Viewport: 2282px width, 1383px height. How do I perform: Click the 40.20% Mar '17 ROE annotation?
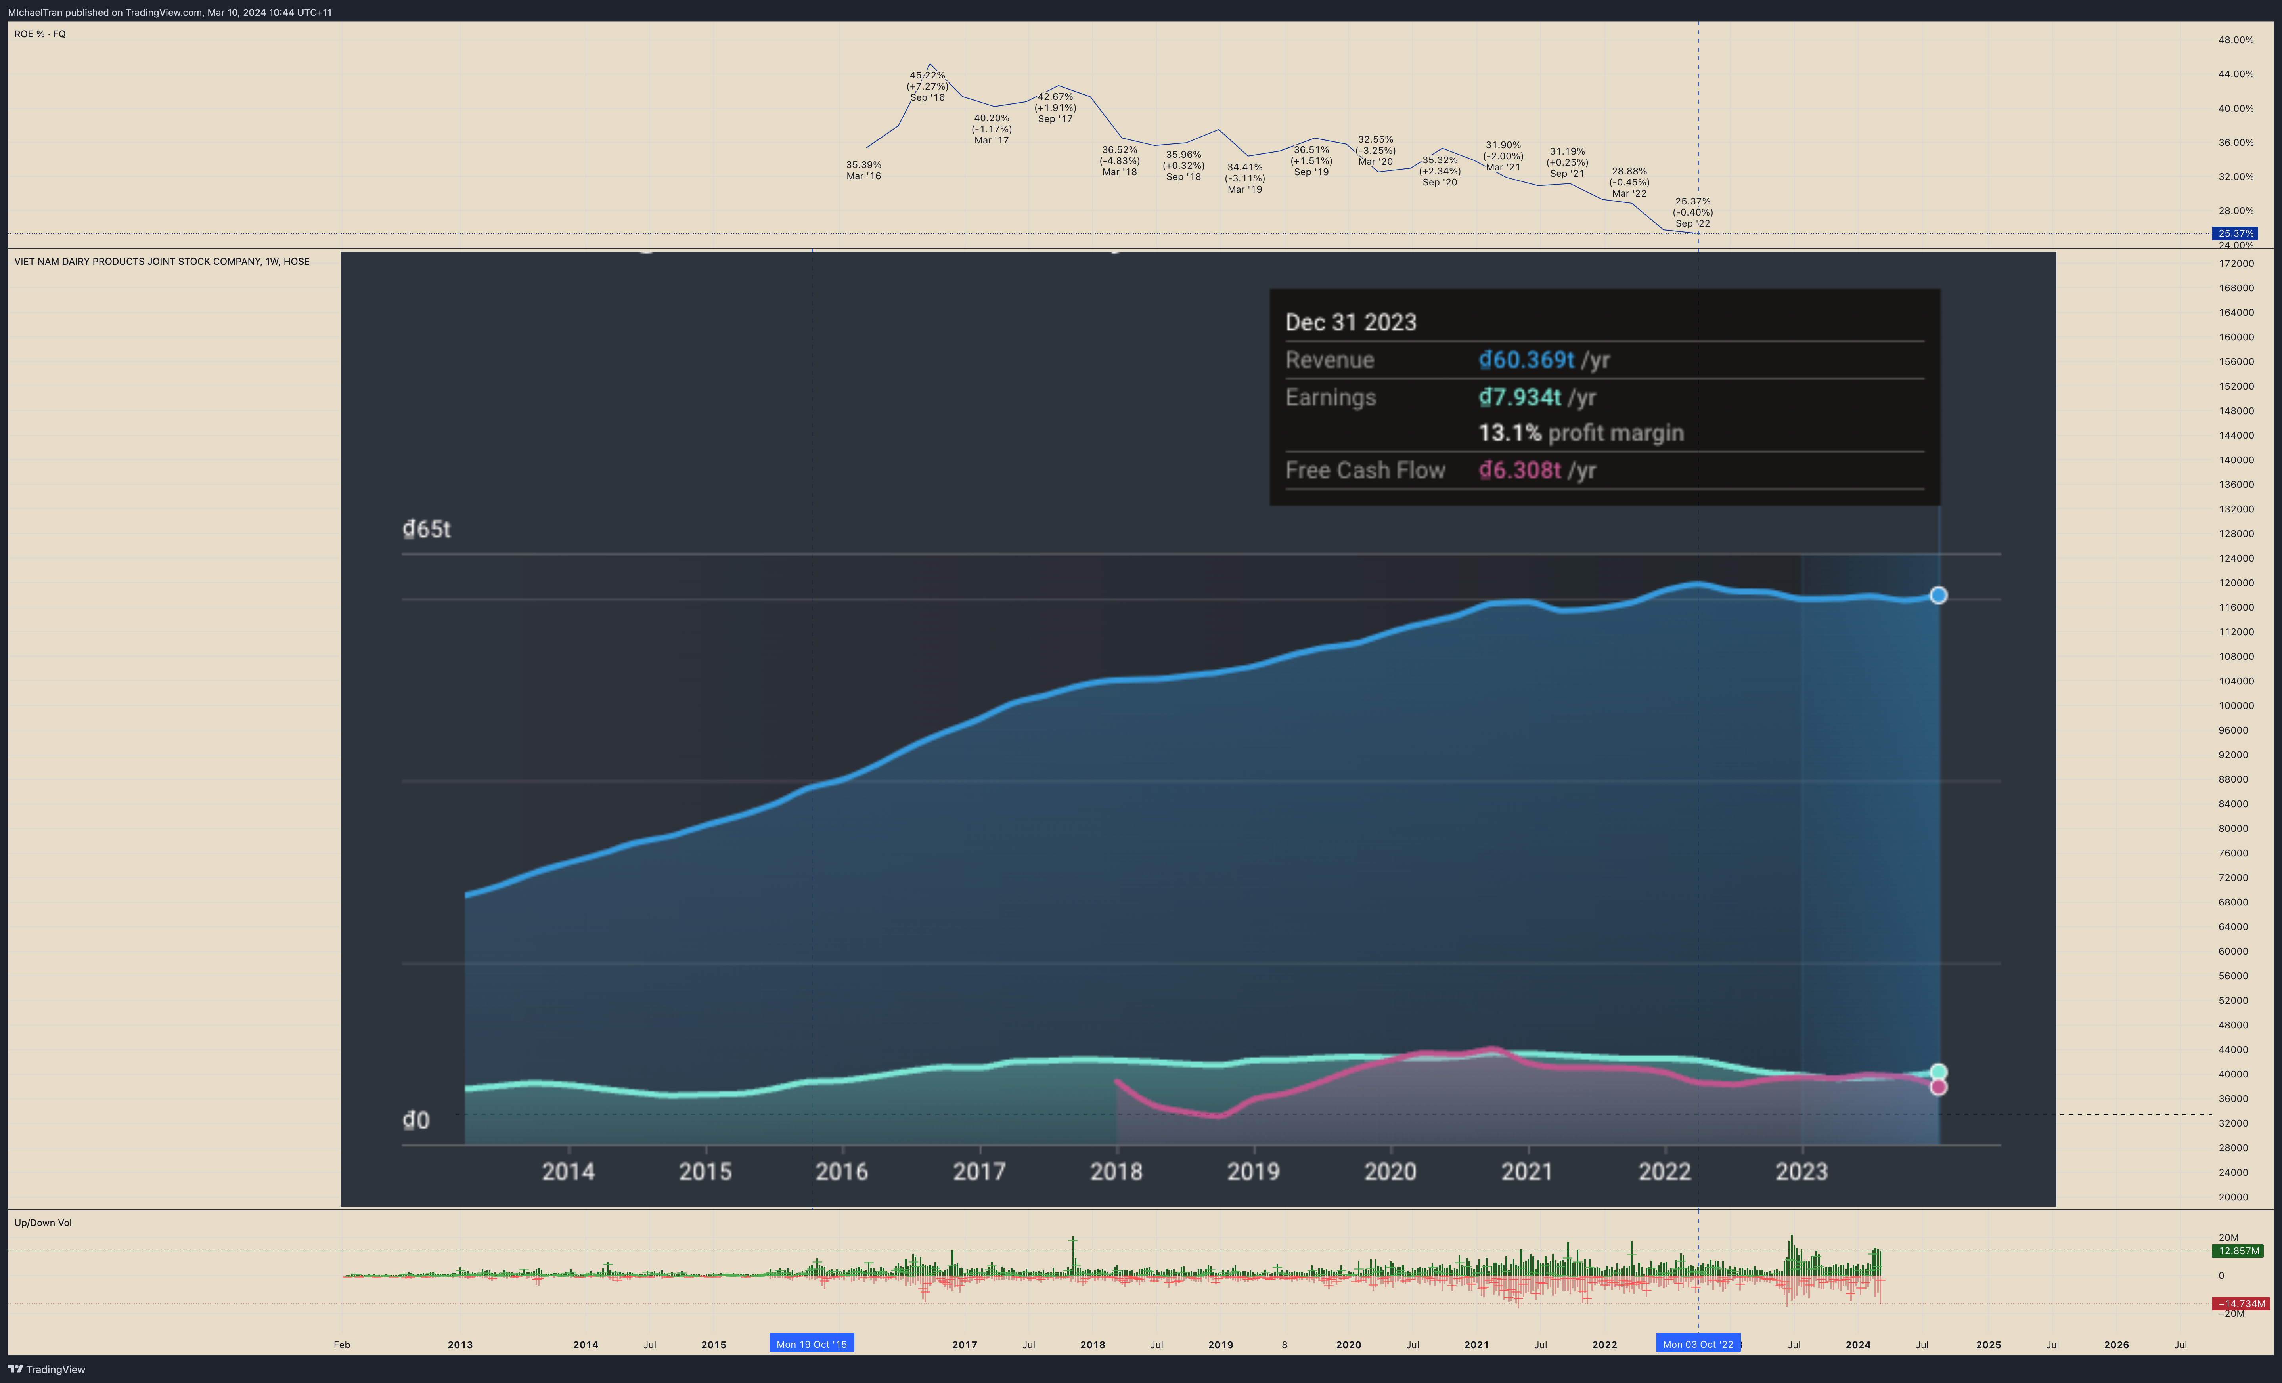click(x=991, y=129)
